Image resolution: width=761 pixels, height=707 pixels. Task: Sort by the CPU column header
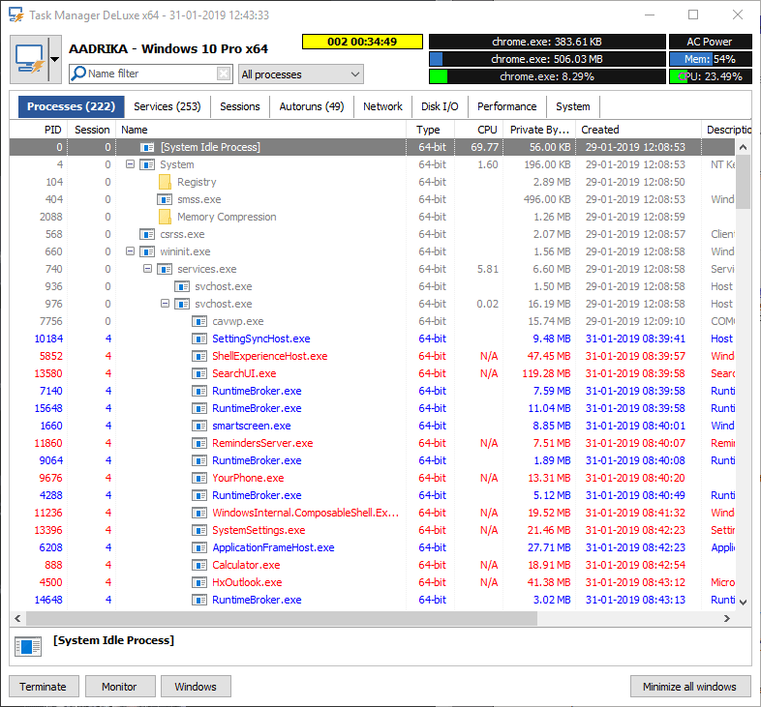478,130
